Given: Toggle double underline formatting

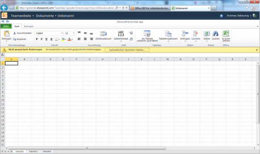Looking at the screenshot, I should point(52,39).
